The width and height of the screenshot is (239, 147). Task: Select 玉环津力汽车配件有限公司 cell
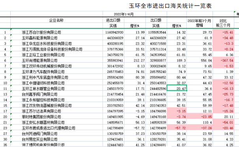[43, 72]
